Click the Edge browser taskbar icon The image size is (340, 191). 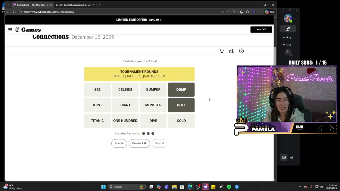[190, 187]
